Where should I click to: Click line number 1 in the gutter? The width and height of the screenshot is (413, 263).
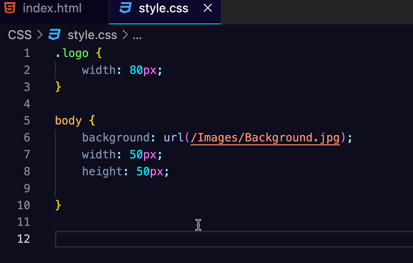click(x=27, y=53)
